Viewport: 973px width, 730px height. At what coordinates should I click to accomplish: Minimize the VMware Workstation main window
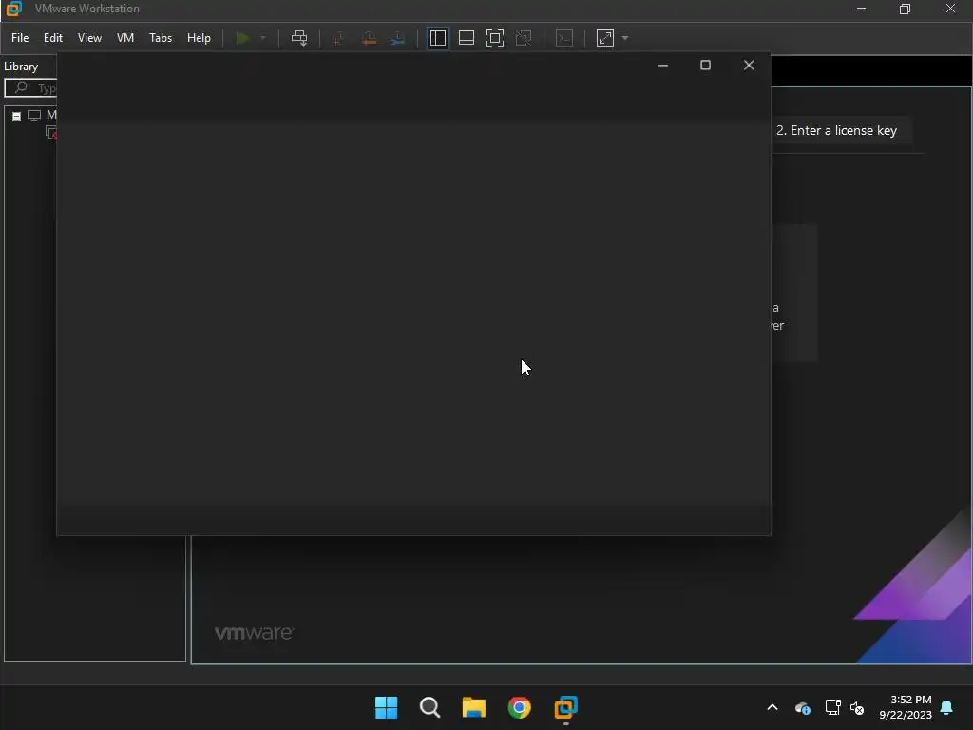tap(861, 9)
